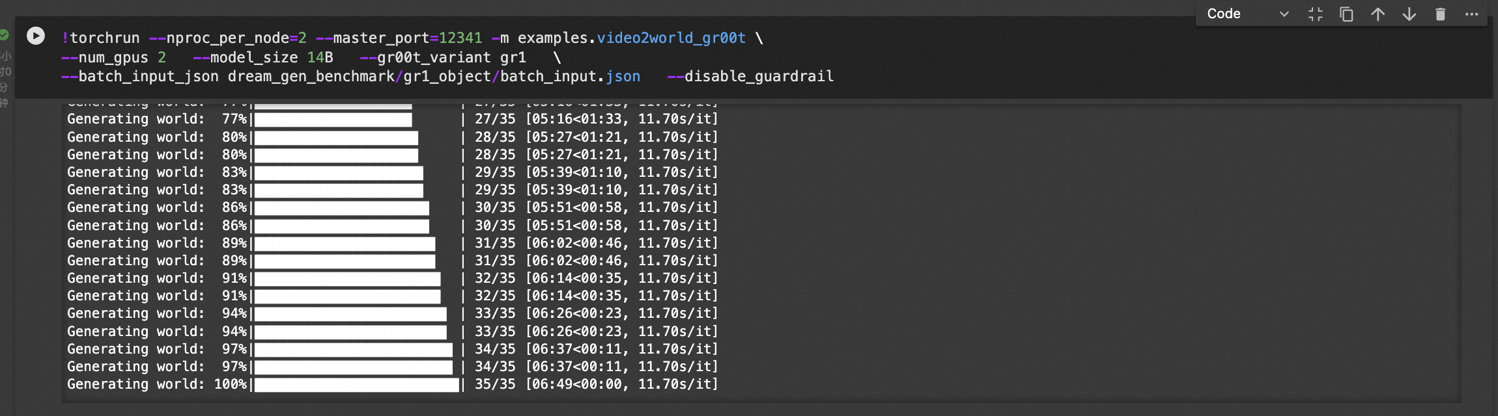Viewport: 1498px width, 416px height.
Task: Duplicate the cell with copy icon
Action: (x=1346, y=14)
